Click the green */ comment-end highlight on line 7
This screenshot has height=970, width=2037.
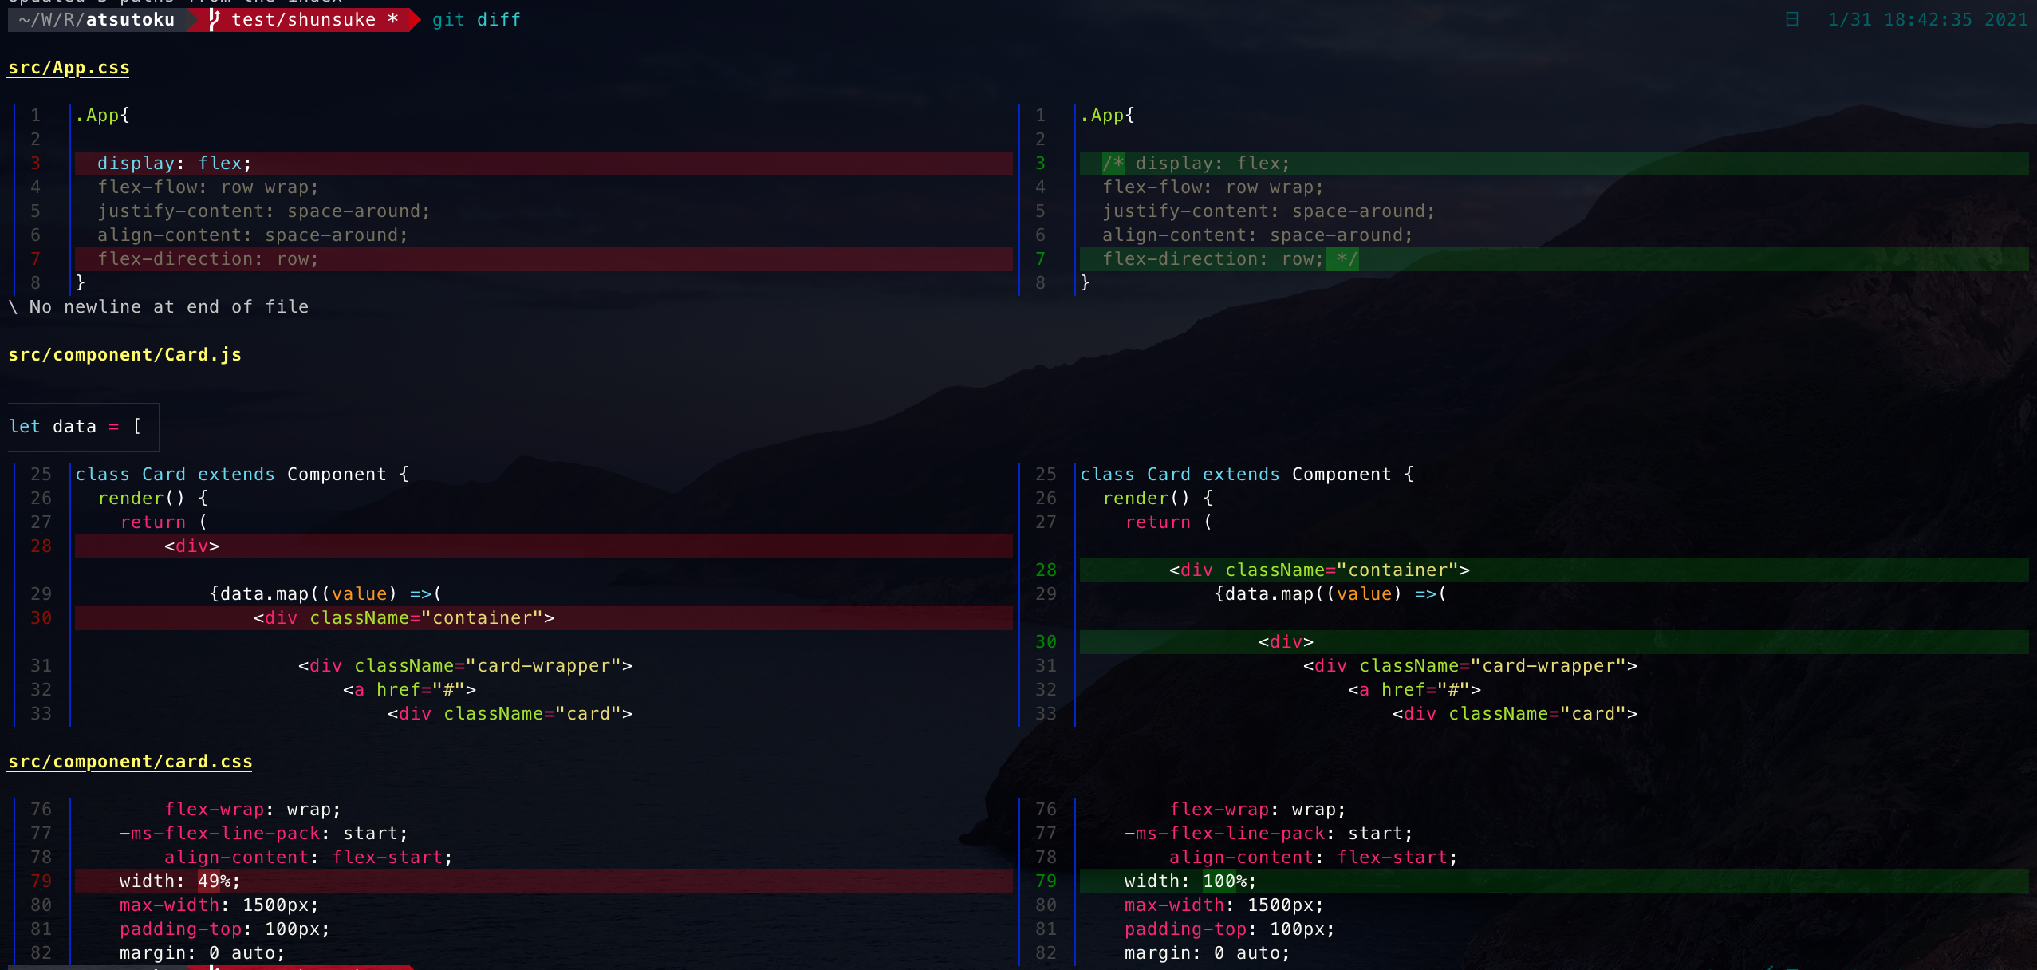(x=1344, y=259)
